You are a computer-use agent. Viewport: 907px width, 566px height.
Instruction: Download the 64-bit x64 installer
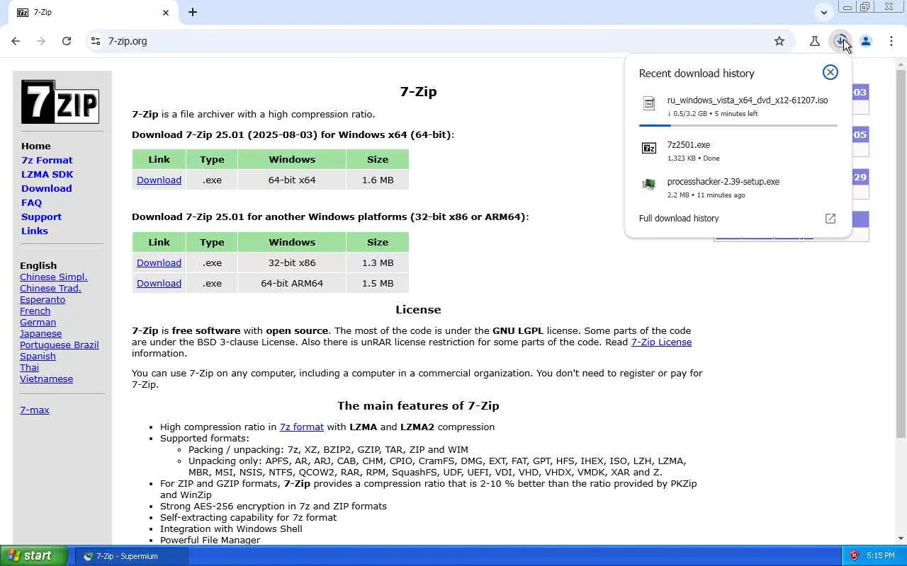pos(159,180)
